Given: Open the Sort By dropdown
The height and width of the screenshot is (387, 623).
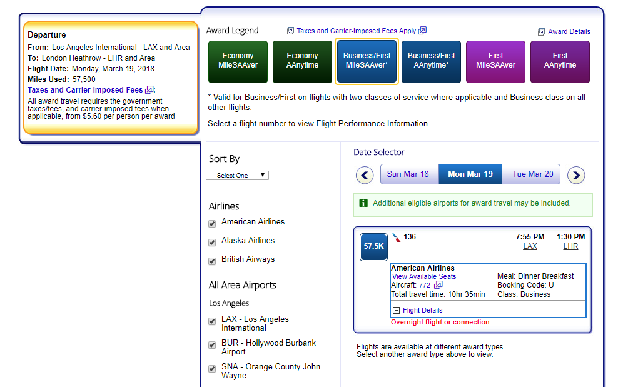Looking at the screenshot, I should tap(237, 175).
